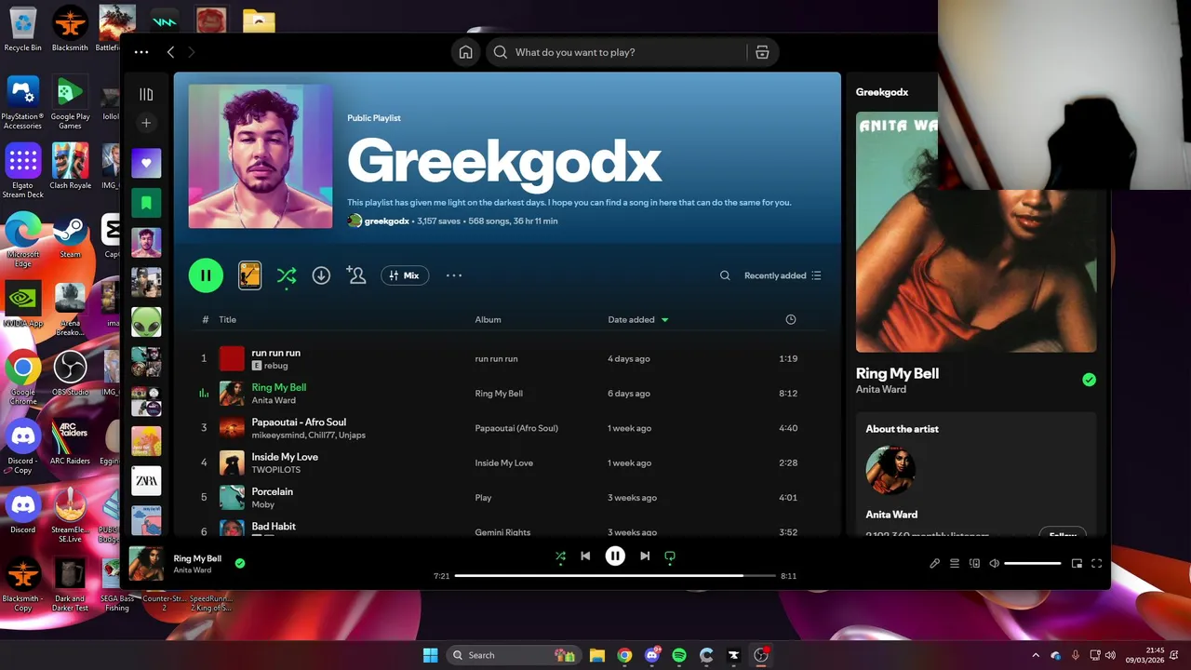Image resolution: width=1191 pixels, height=670 pixels.
Task: Open greekgodx profile link in header
Action: pos(386,221)
